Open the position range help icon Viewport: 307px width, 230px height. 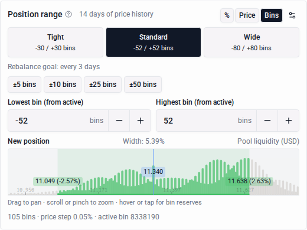click(68, 14)
